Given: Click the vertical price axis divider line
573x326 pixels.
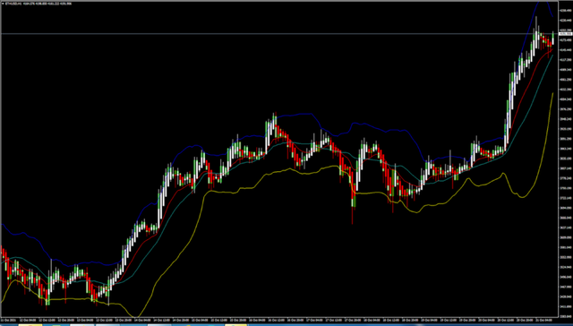Looking at the screenshot, I should pyautogui.click(x=559, y=161).
